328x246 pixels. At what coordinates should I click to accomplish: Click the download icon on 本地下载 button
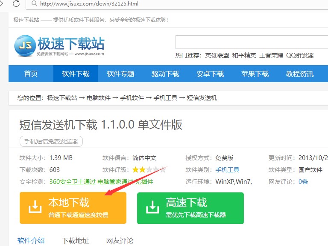pos(35,206)
